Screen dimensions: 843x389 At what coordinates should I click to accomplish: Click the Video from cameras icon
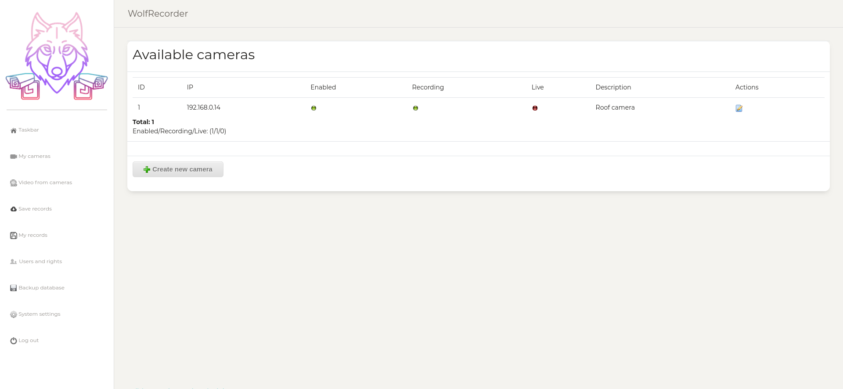[x=14, y=183]
